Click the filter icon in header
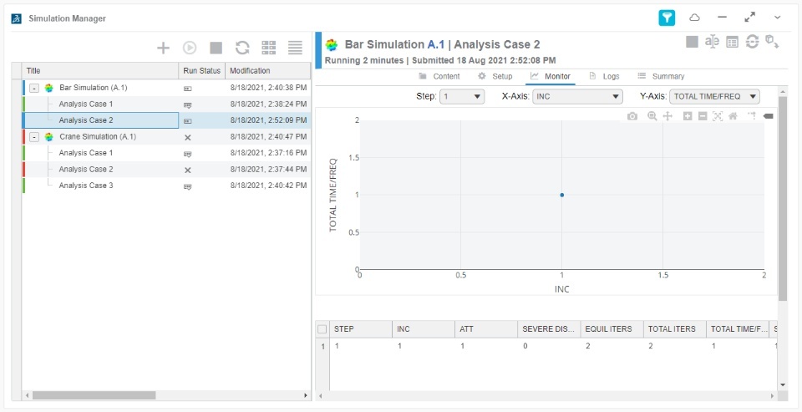Image resolution: width=802 pixels, height=412 pixels. coord(667,18)
